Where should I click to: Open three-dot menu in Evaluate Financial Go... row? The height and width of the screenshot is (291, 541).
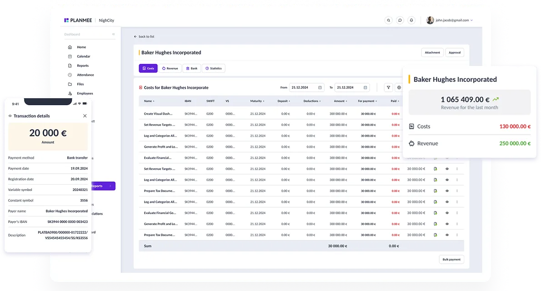click(x=457, y=213)
